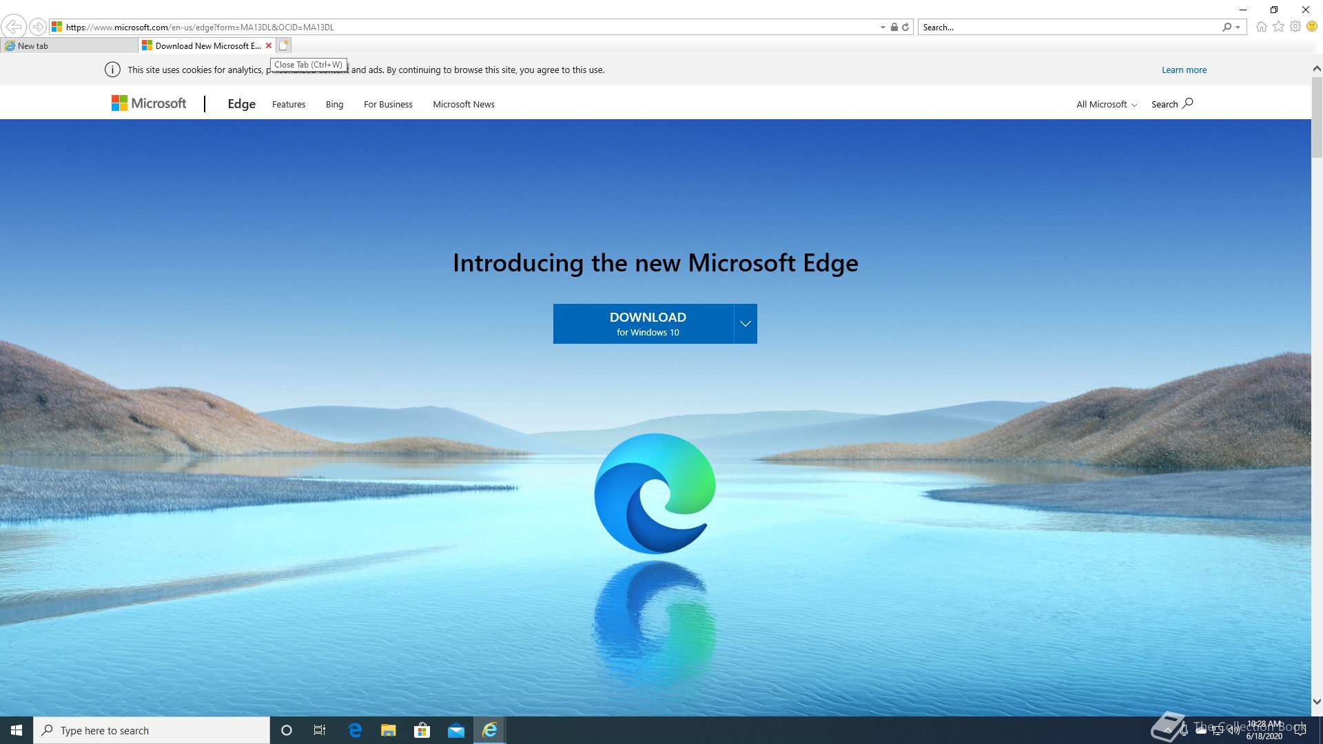Viewport: 1323px width, 744px height.
Task: Launch legacy Edge from taskbar
Action: (355, 730)
